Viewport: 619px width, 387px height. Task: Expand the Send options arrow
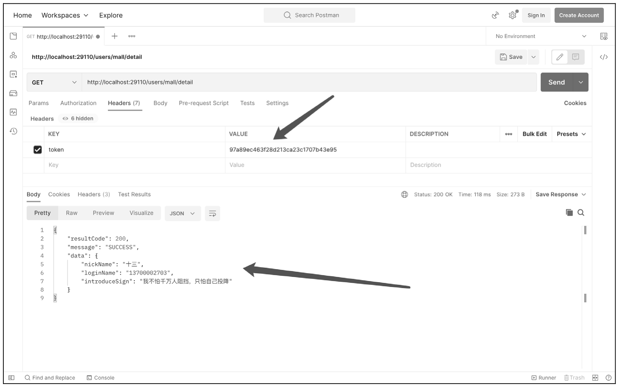[581, 82]
